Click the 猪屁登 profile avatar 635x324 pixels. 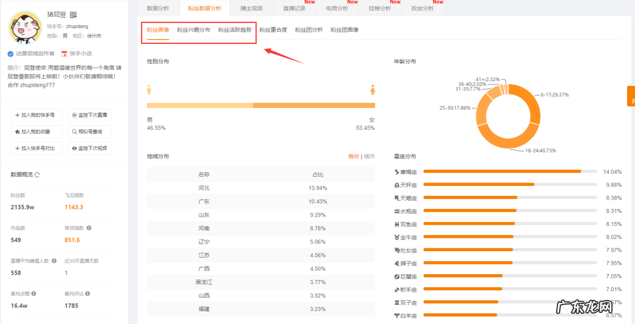point(25,26)
